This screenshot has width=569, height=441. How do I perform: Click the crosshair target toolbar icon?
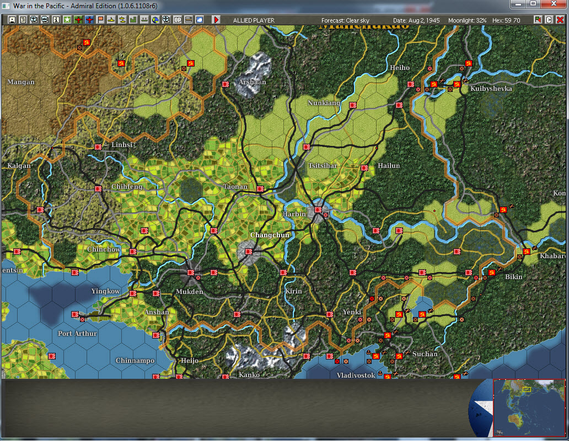pos(166,20)
